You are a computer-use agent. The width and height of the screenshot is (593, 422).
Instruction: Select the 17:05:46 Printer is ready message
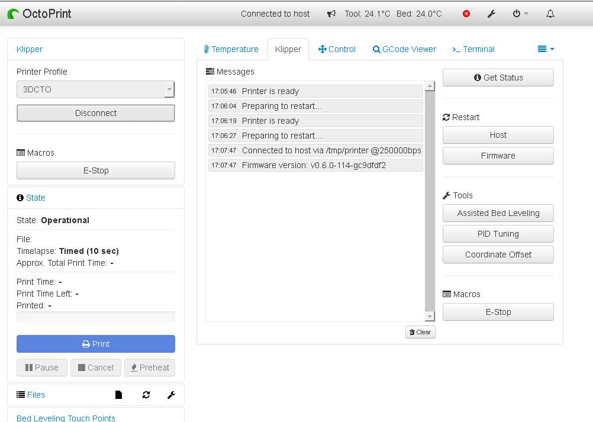[x=315, y=91]
